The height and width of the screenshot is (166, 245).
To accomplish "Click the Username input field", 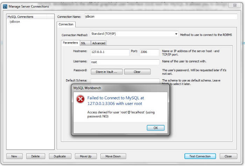I will pos(125,62).
